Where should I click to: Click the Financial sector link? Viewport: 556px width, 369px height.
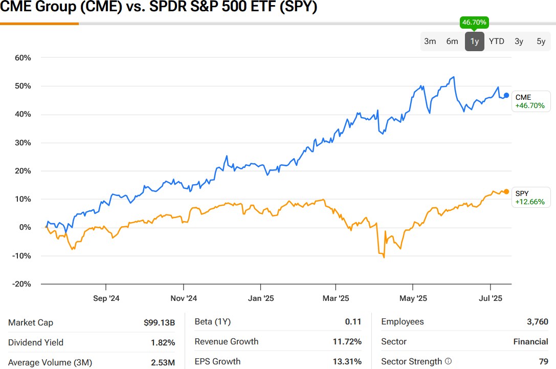pos(532,341)
